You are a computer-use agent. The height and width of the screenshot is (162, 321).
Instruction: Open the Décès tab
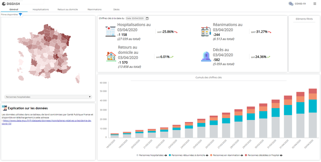116,9
